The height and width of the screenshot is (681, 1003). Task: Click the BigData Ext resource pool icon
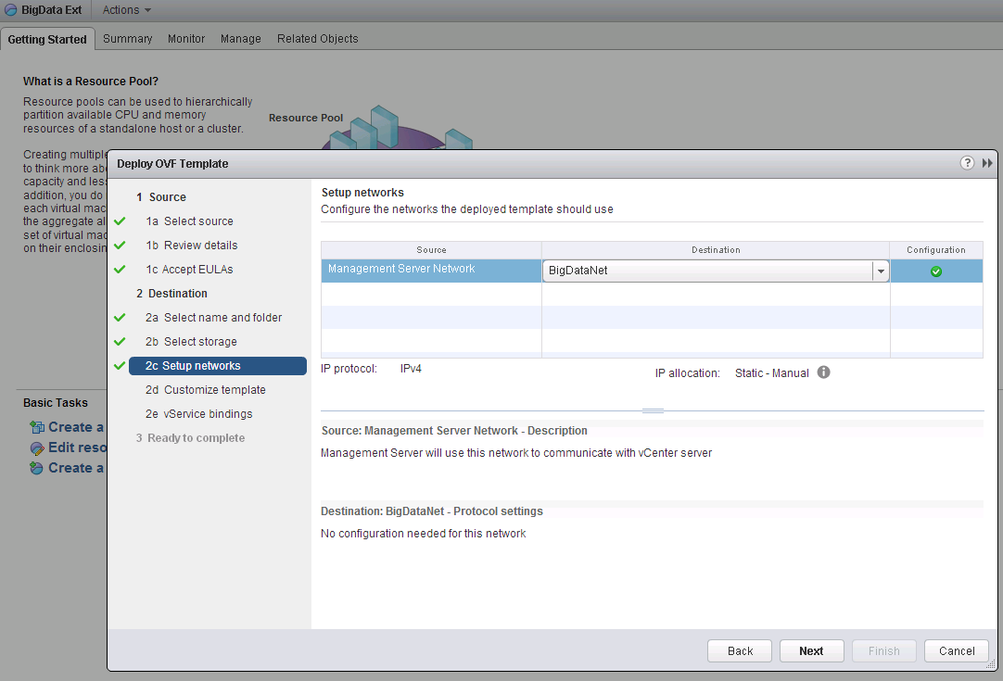click(11, 10)
